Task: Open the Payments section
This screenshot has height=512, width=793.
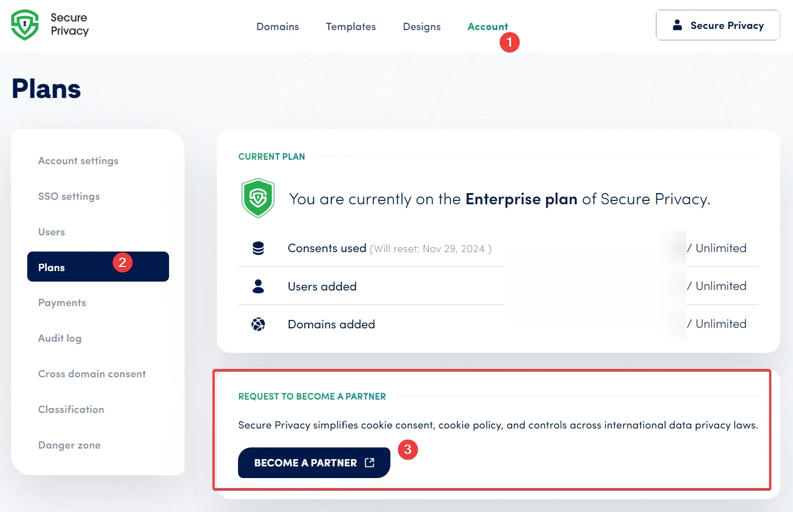Action: 62,303
